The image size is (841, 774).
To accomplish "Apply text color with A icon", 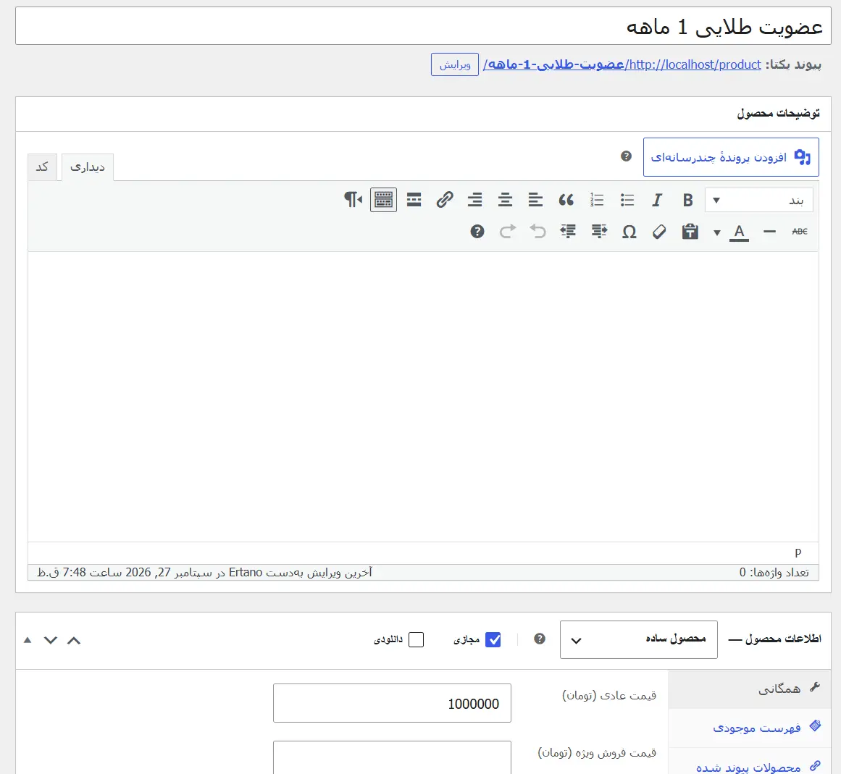I will (x=739, y=232).
